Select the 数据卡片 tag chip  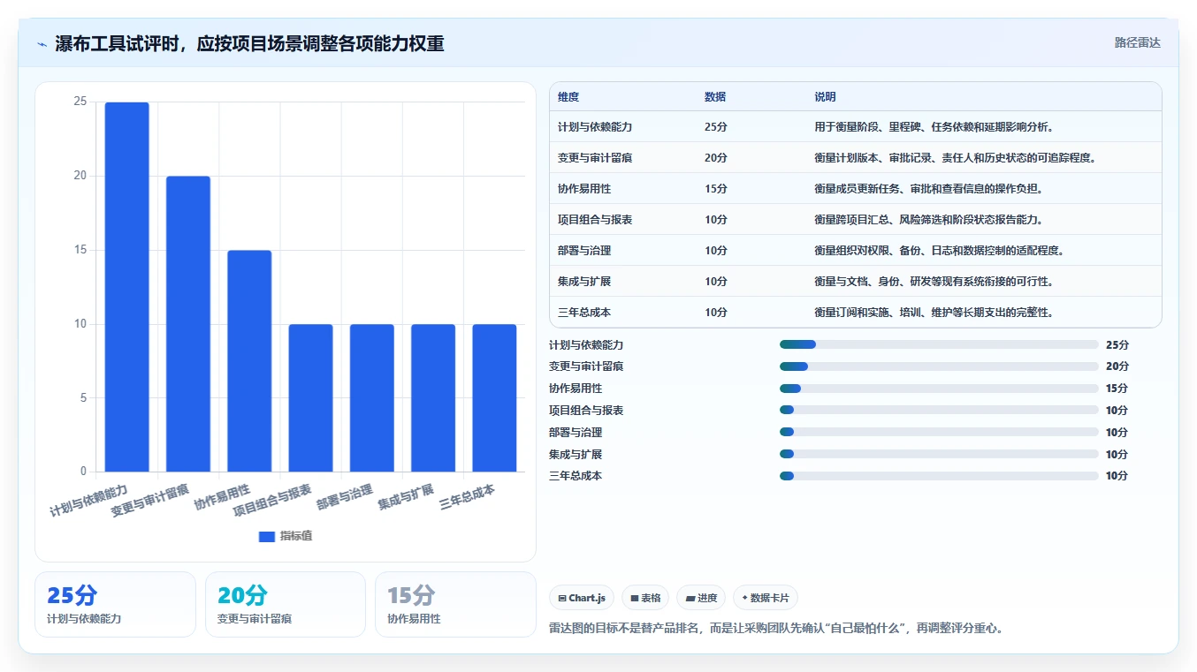(x=765, y=598)
